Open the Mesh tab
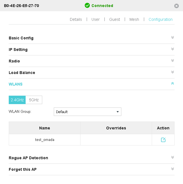The height and width of the screenshot is (184, 183). [x=134, y=19]
